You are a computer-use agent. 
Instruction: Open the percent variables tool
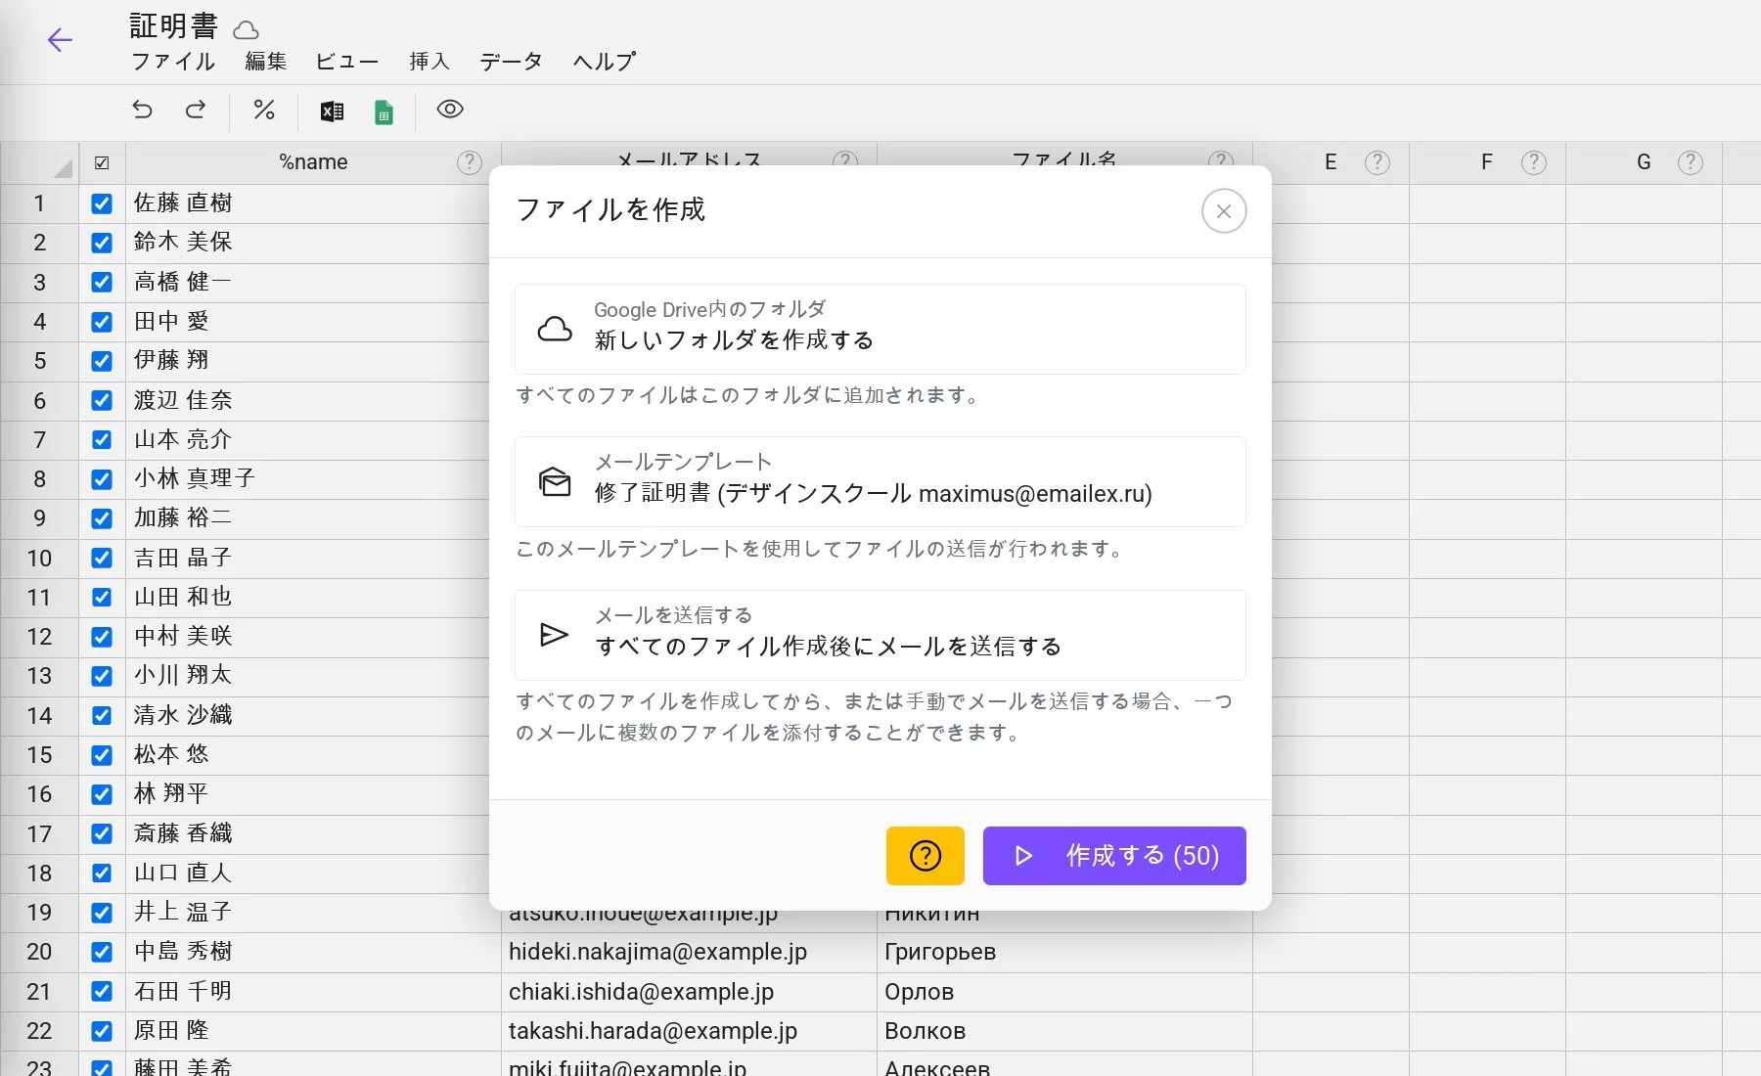[x=264, y=110]
